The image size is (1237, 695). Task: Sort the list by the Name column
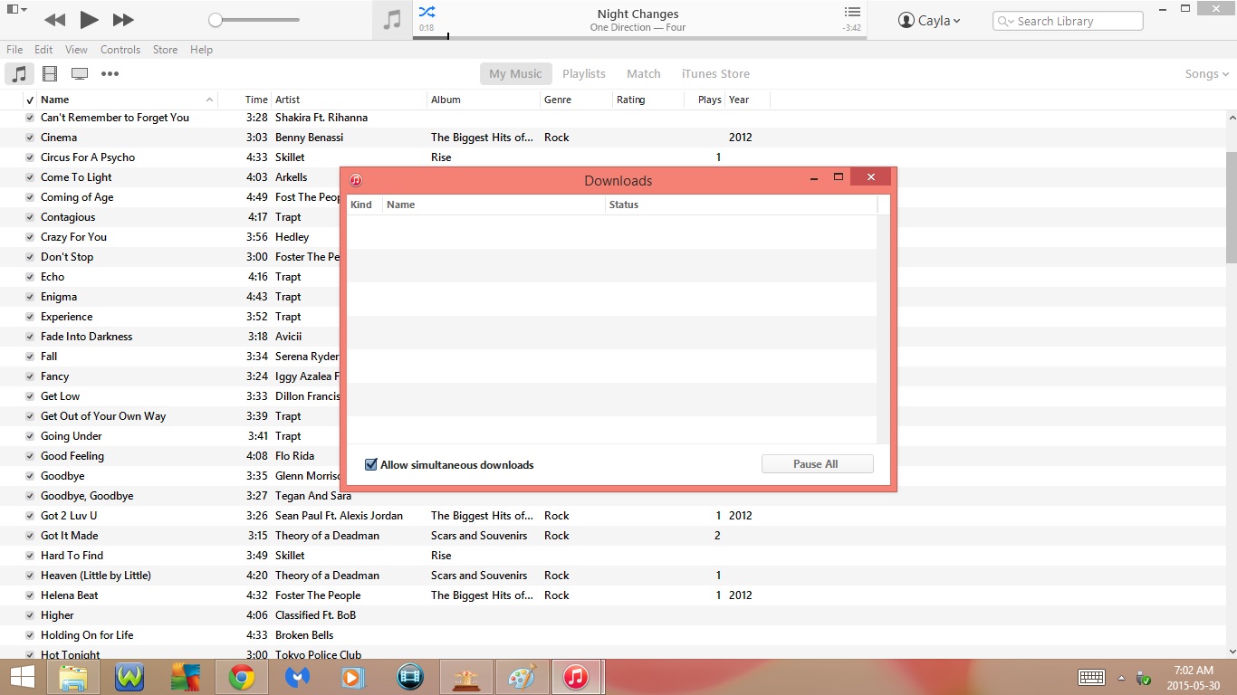click(127, 100)
